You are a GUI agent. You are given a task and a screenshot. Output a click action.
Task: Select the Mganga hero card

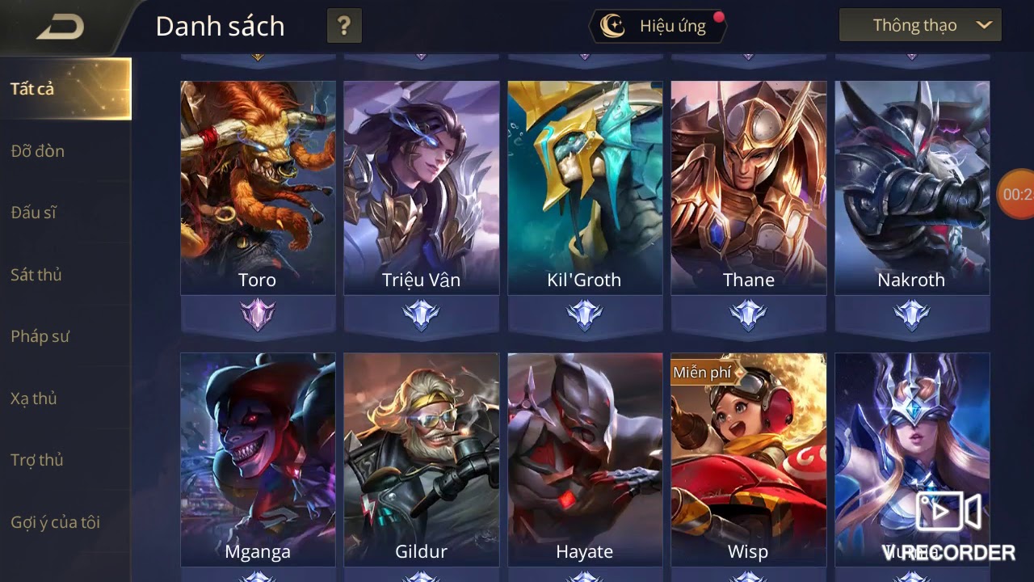tap(258, 459)
